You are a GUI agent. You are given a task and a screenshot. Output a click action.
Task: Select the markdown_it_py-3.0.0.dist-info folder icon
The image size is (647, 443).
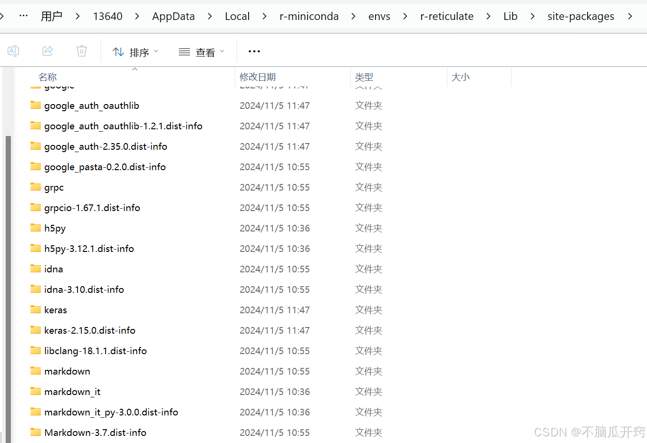[x=36, y=412]
